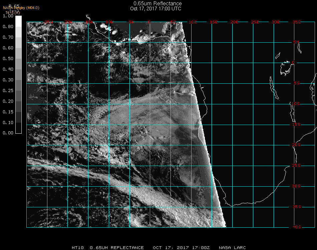Click the 35S latitude label

point(297,207)
